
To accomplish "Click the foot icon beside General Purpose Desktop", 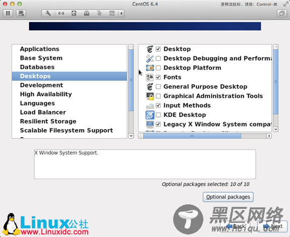I will point(150,87).
